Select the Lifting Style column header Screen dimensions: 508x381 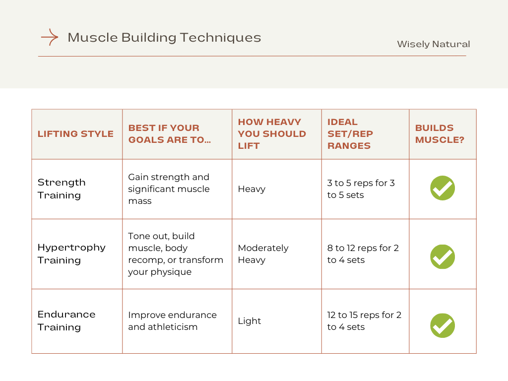tap(75, 134)
